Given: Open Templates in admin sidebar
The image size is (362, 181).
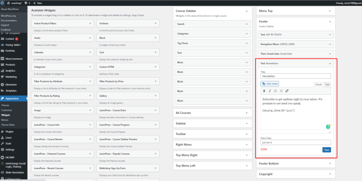Looking at the screenshot, I should click(x=11, y=91).
